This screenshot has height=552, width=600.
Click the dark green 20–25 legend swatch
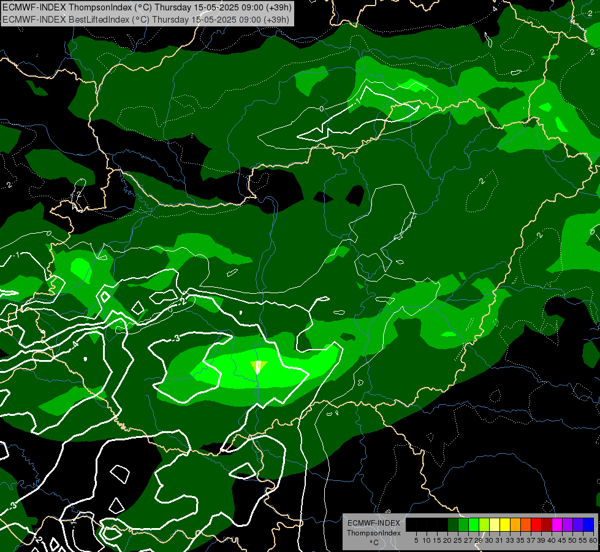coord(453,524)
